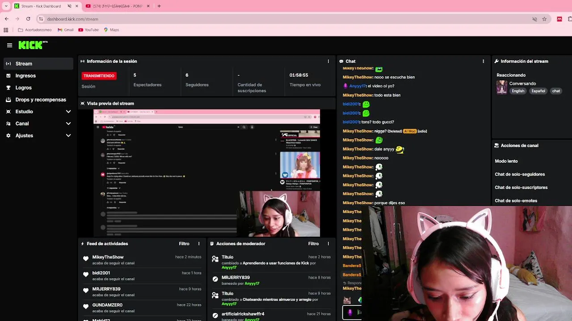Image resolution: width=572 pixels, height=321 pixels.
Task: Click the ban icon beside MRJERRY839
Action: [215, 279]
